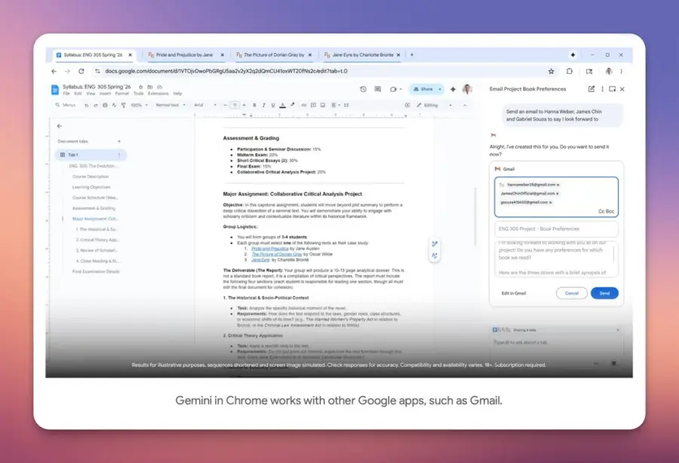
Task: Open the Docs Gemini sparkle button
Action: point(453,89)
